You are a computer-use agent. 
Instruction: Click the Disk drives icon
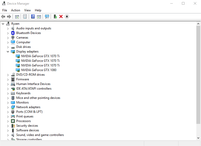click(x=13, y=48)
